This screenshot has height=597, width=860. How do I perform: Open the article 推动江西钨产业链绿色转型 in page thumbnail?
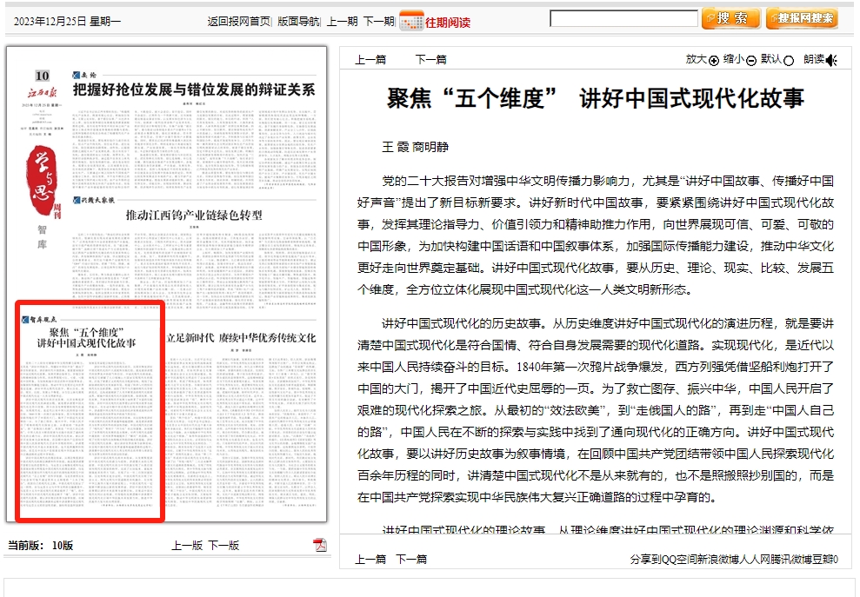point(194,216)
